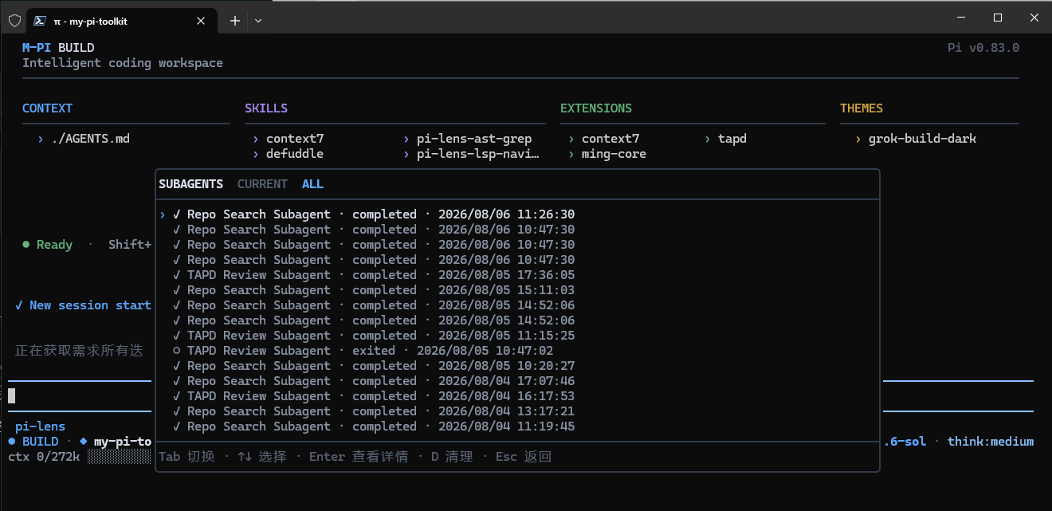Click the think:medium status entry
The width and height of the screenshot is (1052, 511).
point(991,442)
